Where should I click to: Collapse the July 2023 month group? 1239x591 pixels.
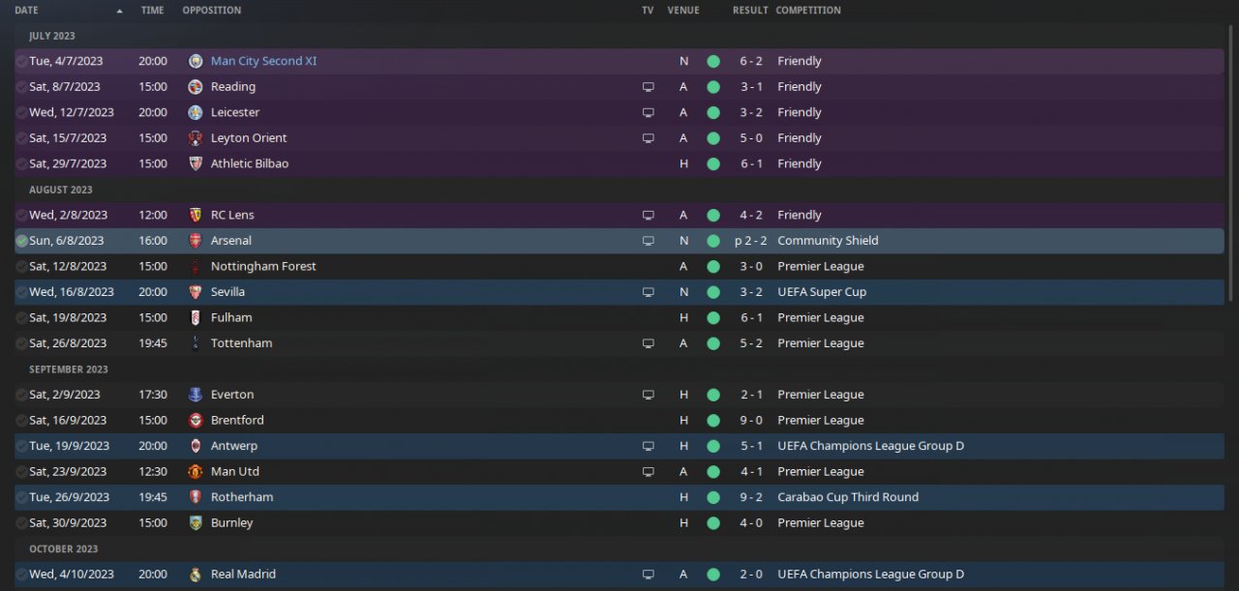(52, 36)
